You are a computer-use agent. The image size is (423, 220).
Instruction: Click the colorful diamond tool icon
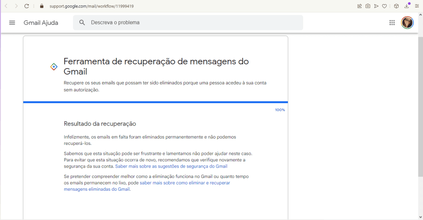(x=54, y=66)
